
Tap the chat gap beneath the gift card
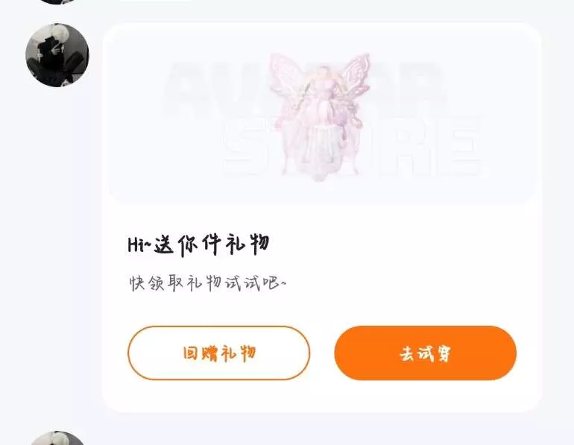[x=322, y=428]
